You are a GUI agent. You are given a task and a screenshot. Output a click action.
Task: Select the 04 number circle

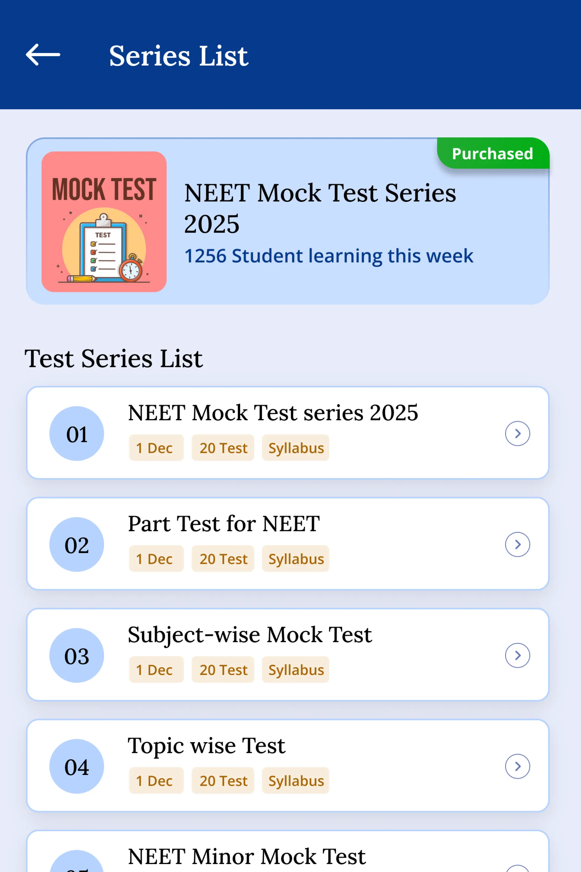(x=77, y=766)
